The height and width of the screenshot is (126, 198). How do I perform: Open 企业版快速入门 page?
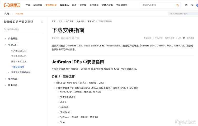18,56
